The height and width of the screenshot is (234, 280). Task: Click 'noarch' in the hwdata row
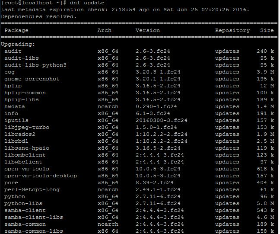tap(108, 106)
